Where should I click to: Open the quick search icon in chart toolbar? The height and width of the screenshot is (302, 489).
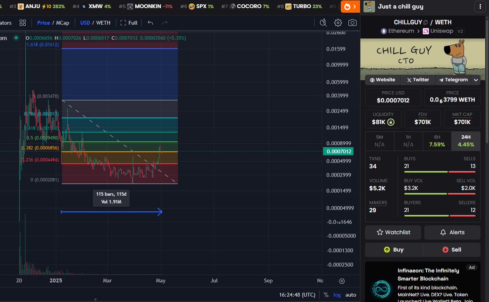pos(324,23)
